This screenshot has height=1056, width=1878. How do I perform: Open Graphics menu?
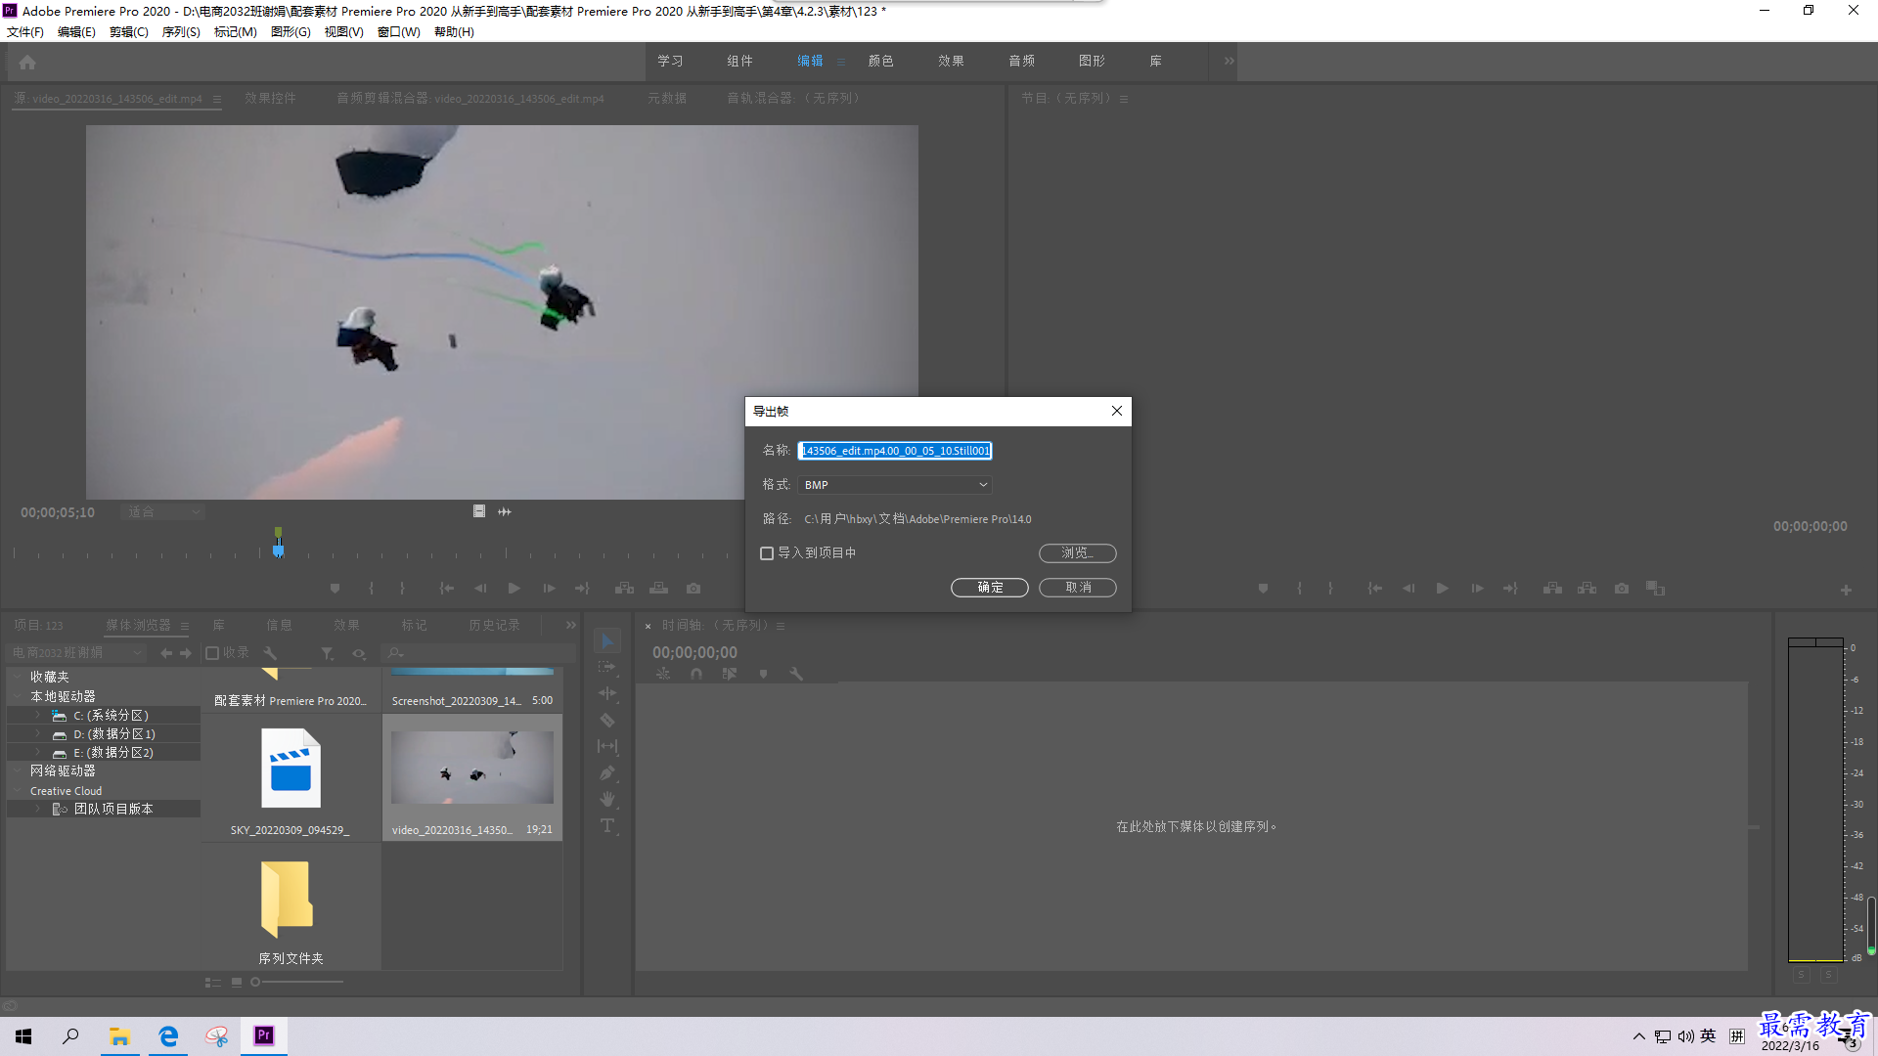(291, 32)
